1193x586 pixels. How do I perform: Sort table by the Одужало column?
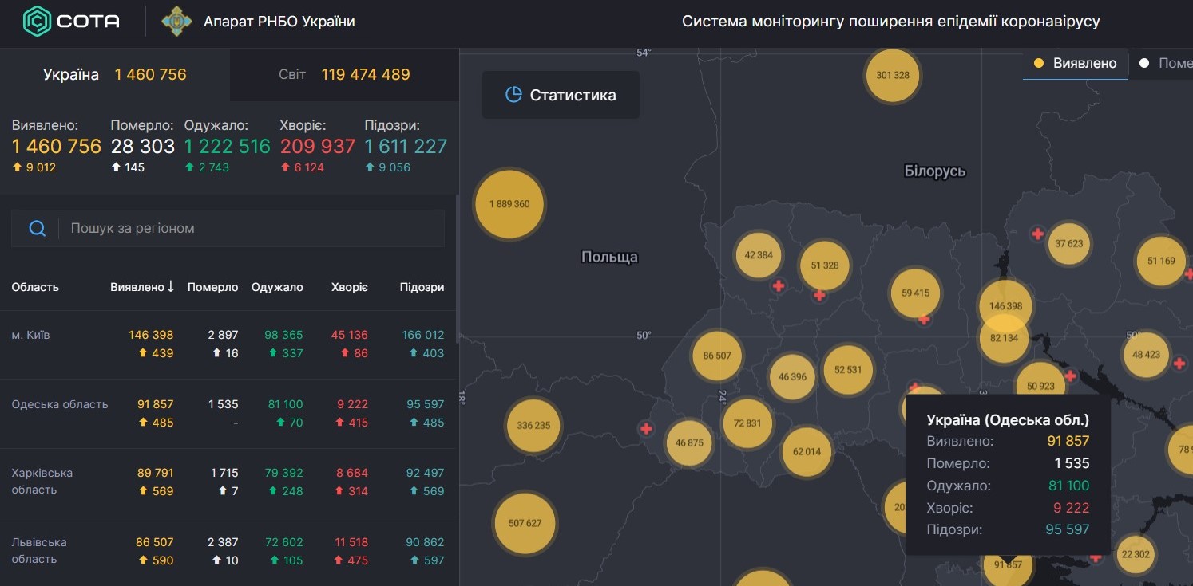(x=277, y=287)
